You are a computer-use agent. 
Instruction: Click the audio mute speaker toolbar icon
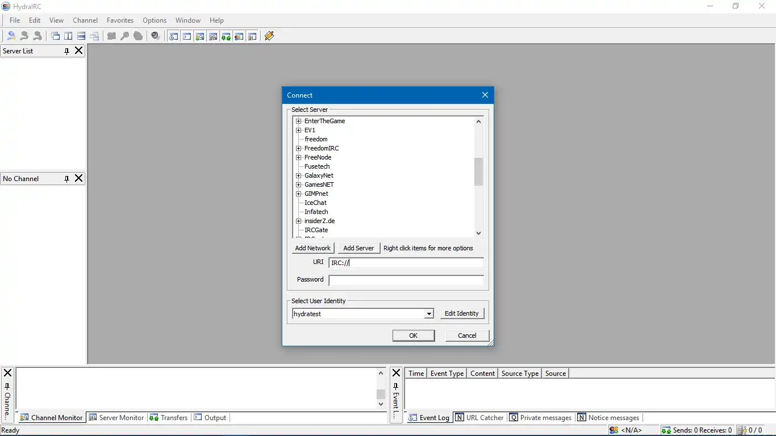click(155, 36)
